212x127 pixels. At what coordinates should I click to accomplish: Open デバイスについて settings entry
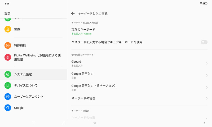33,85
